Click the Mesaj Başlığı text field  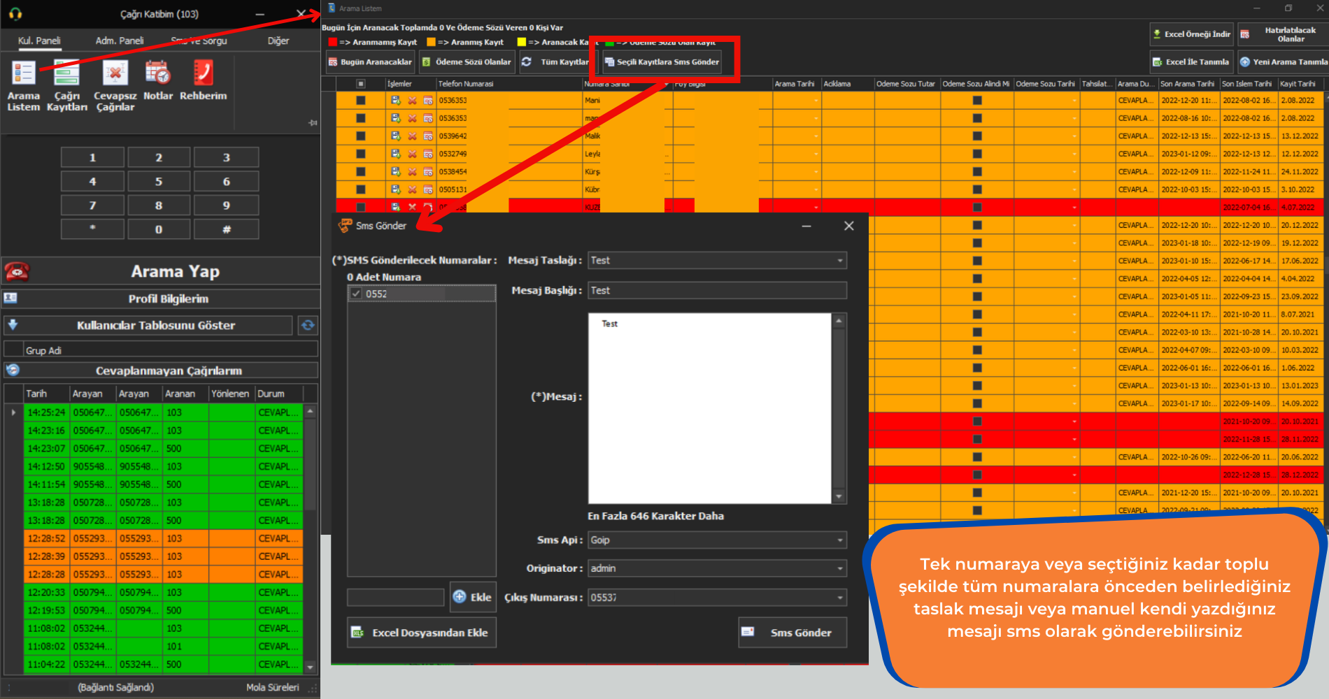[x=716, y=291]
